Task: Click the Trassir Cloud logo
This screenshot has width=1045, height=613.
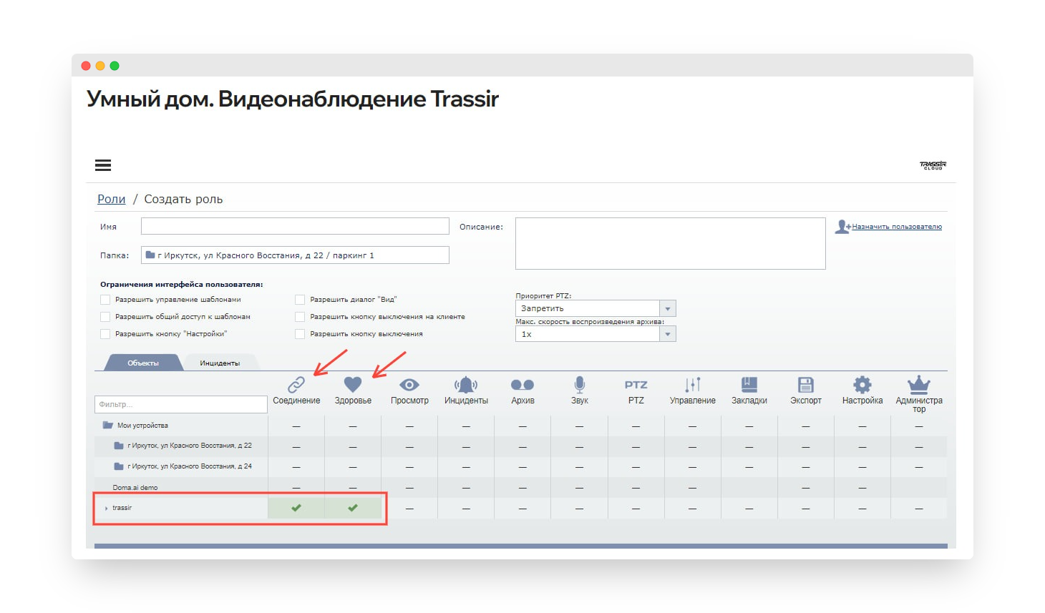Action: pos(933,165)
